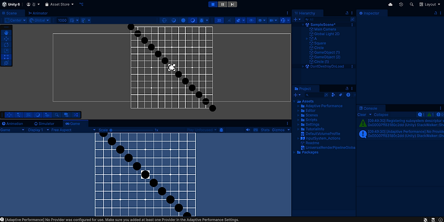Click the Hierarchy create plus button
The image size is (444, 222).
click(295, 20)
